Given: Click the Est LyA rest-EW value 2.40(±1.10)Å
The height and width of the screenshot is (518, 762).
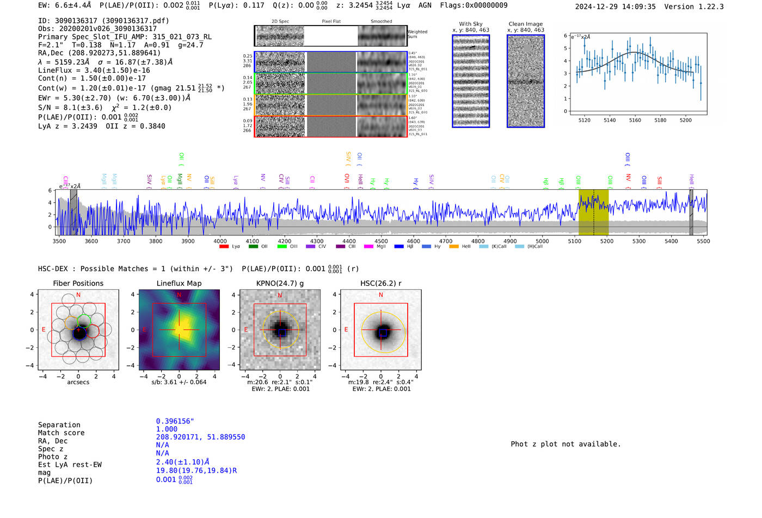Looking at the screenshot, I should point(183,462).
